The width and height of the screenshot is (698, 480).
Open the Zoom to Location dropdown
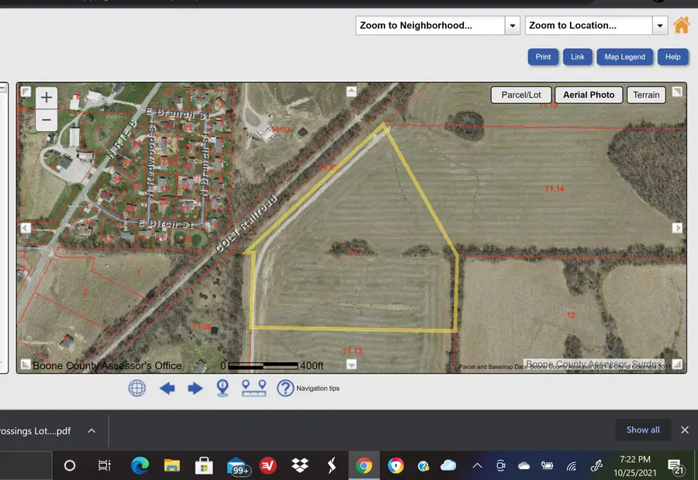[x=660, y=25]
